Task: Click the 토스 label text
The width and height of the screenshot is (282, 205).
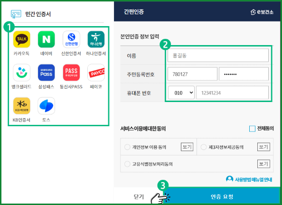Action: coord(46,120)
